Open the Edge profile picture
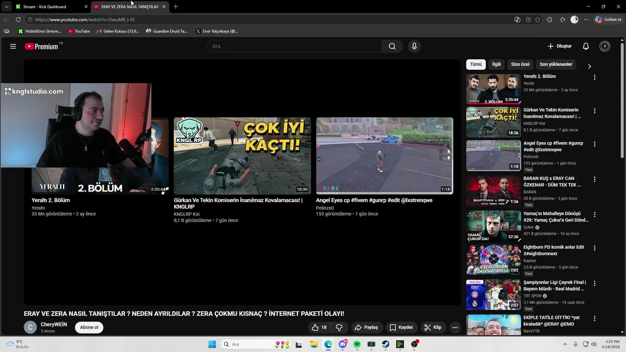This screenshot has width=626, height=352. (x=574, y=20)
